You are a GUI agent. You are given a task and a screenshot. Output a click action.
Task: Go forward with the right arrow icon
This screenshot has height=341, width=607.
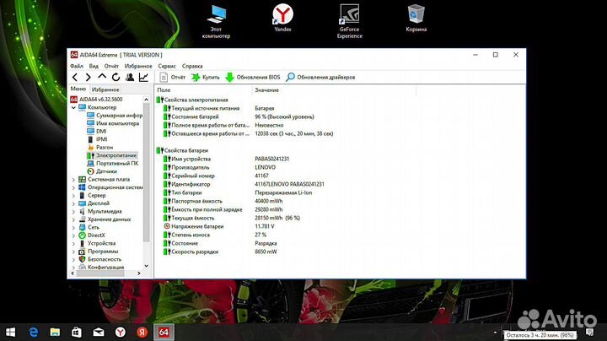point(89,77)
